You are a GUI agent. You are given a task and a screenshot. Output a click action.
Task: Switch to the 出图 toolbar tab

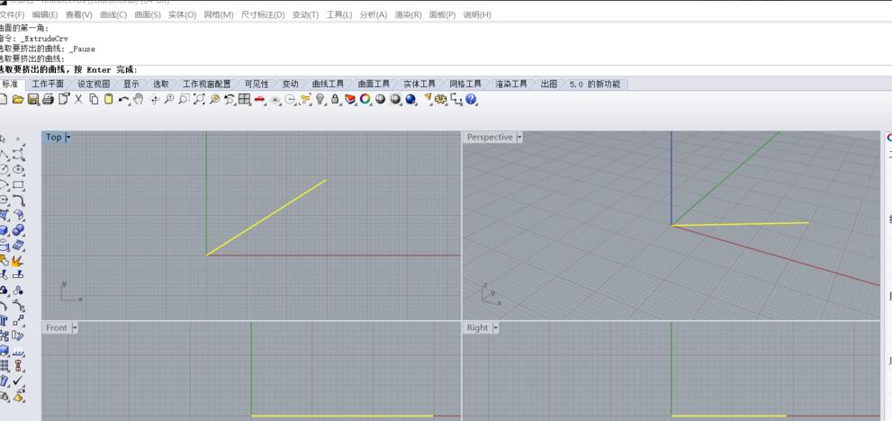pos(549,85)
